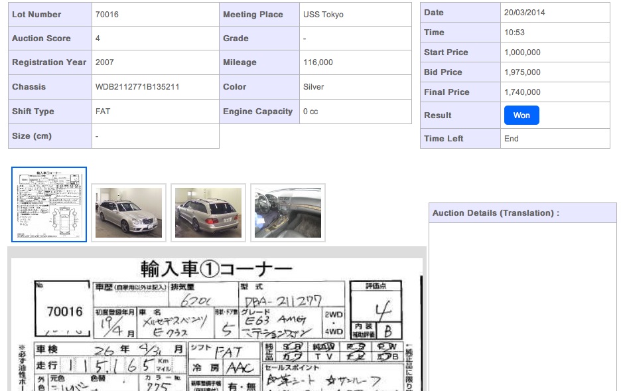Click the Shift Type value FAT
621x391 pixels.
(103, 112)
